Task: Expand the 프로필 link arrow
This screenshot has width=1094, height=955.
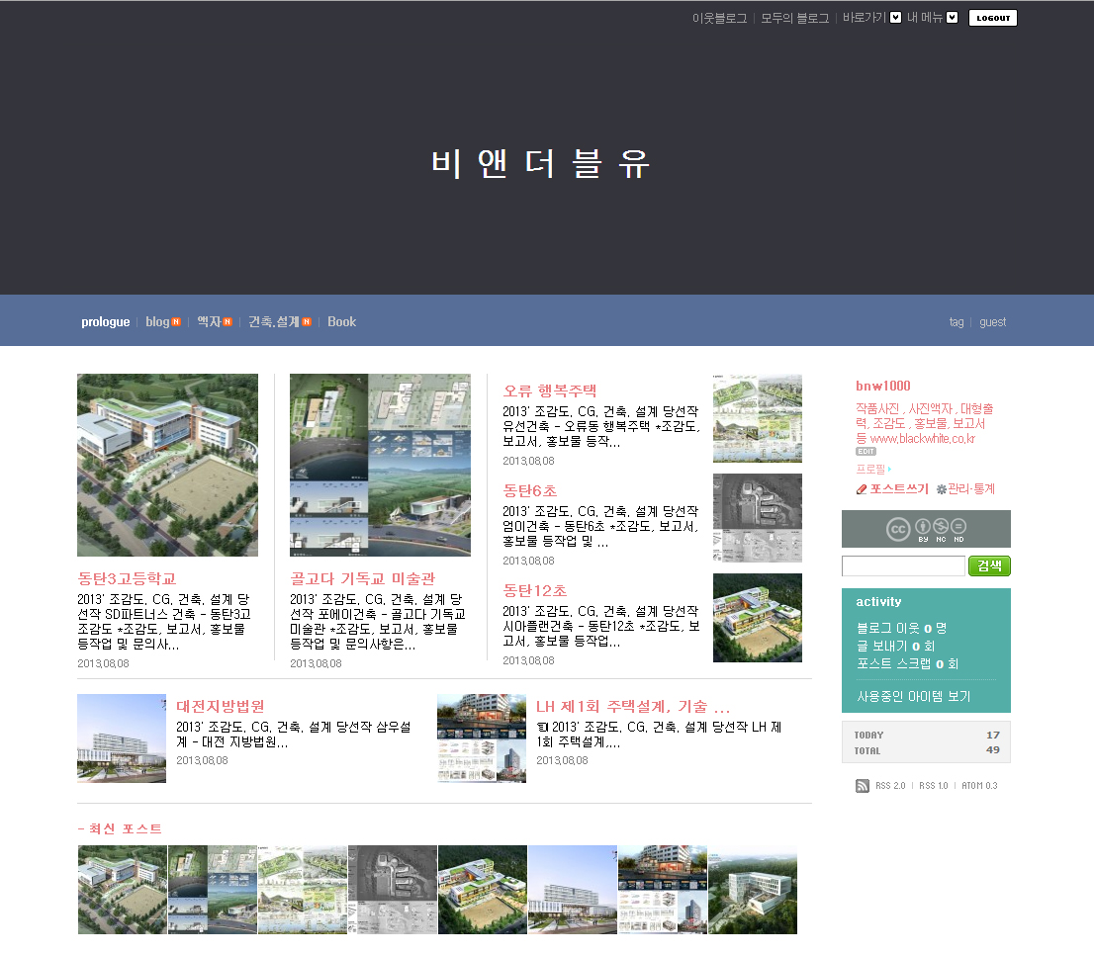Action: [889, 470]
